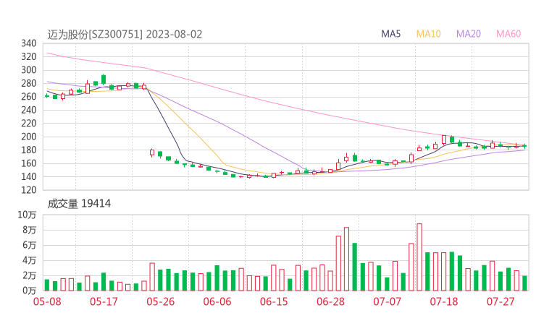Click the 140 price axis label
This screenshot has width=536, height=318.
pyautogui.click(x=29, y=177)
